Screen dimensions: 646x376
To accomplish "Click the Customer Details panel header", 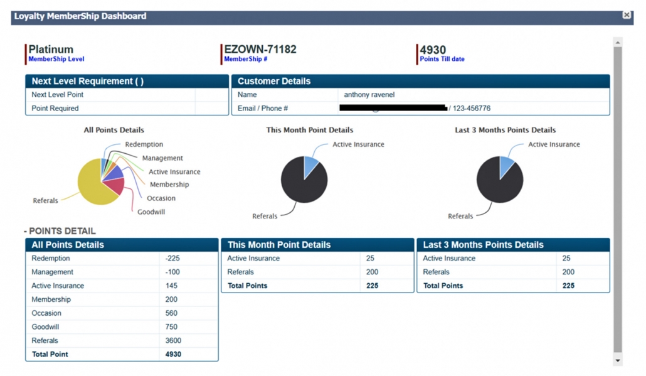I will coord(420,81).
